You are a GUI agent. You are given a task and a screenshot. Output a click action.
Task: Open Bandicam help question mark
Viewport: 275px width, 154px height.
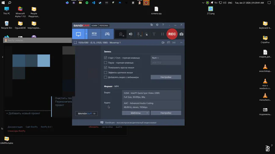pos(163,25)
